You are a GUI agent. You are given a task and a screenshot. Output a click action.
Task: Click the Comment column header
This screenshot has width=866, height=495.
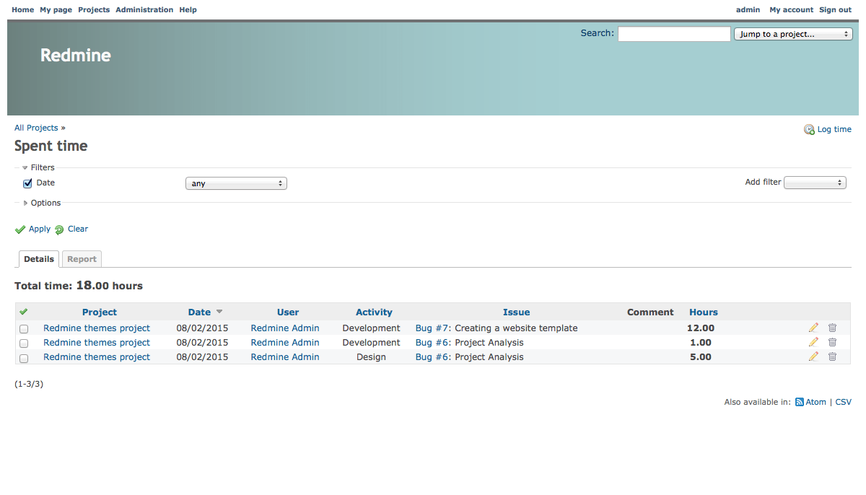tap(650, 312)
